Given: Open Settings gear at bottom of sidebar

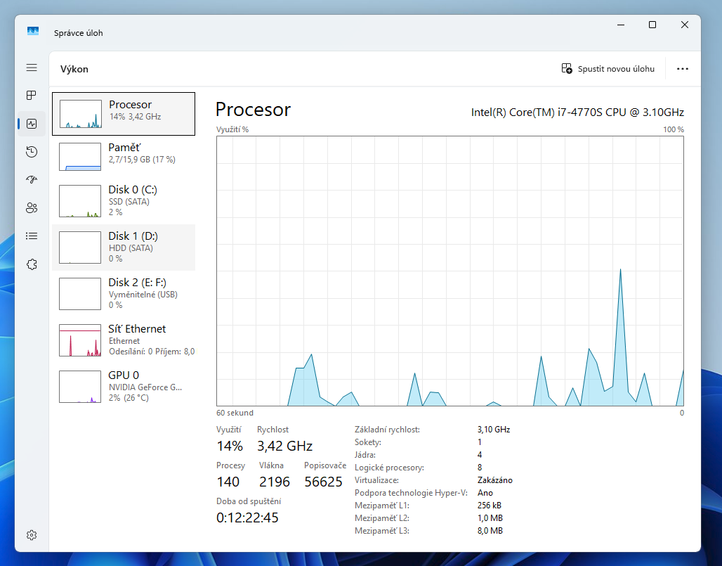Looking at the screenshot, I should tap(32, 535).
